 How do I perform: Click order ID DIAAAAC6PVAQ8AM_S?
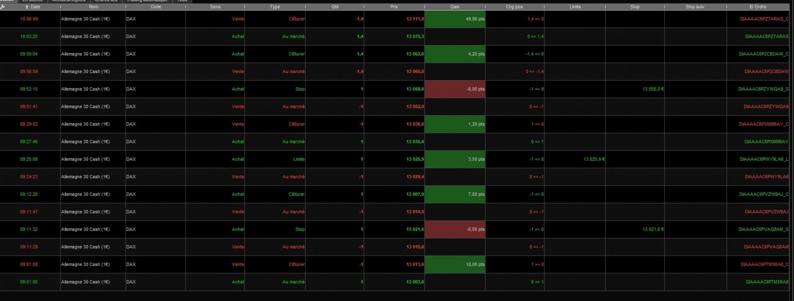[764, 230]
